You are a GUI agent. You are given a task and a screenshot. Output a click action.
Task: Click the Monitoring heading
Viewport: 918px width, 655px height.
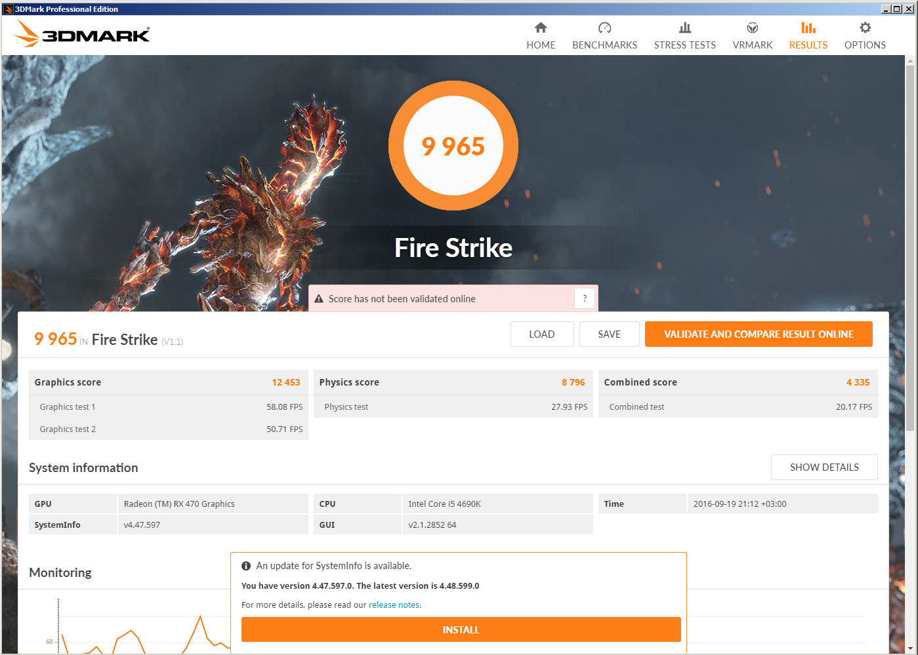coord(60,572)
